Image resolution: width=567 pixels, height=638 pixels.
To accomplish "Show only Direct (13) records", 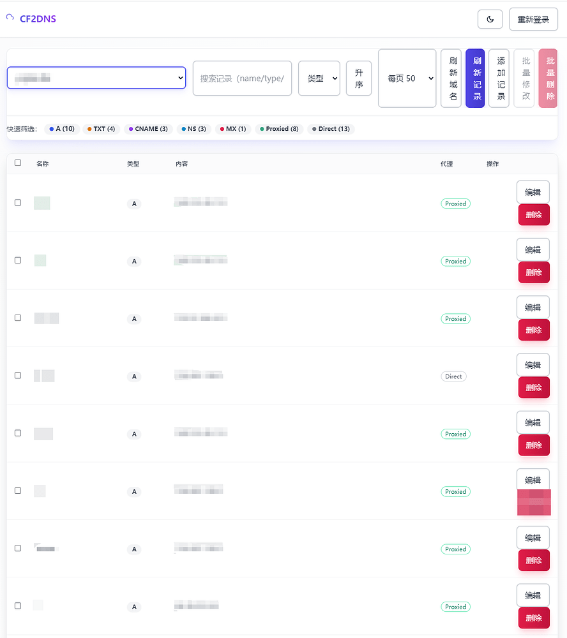I will pos(331,129).
